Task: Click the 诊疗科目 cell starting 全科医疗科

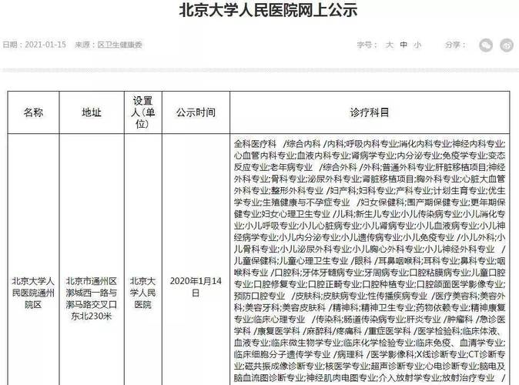Action: click(x=370, y=260)
